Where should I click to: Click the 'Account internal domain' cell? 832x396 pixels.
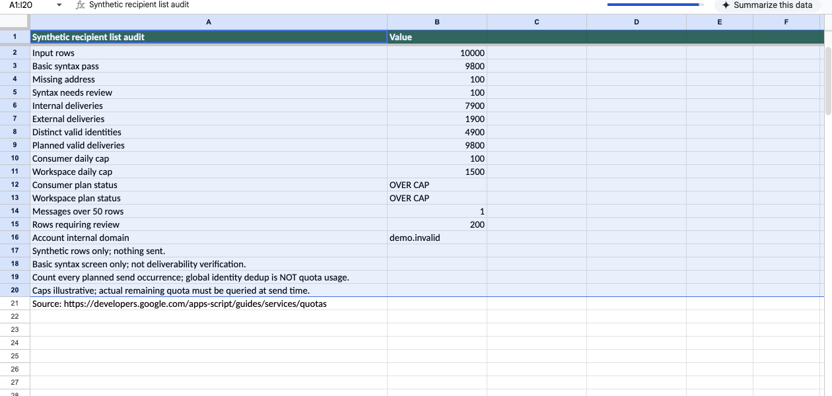(x=209, y=238)
